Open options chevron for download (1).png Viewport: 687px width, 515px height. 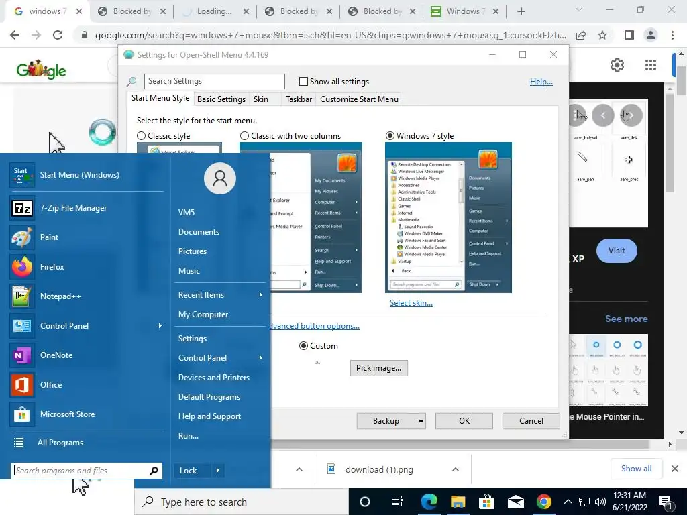point(456,470)
